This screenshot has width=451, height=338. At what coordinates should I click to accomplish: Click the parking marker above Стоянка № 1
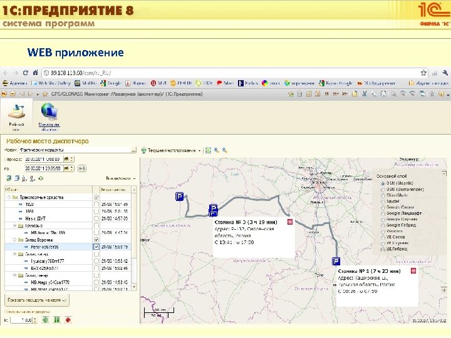coord(336,261)
